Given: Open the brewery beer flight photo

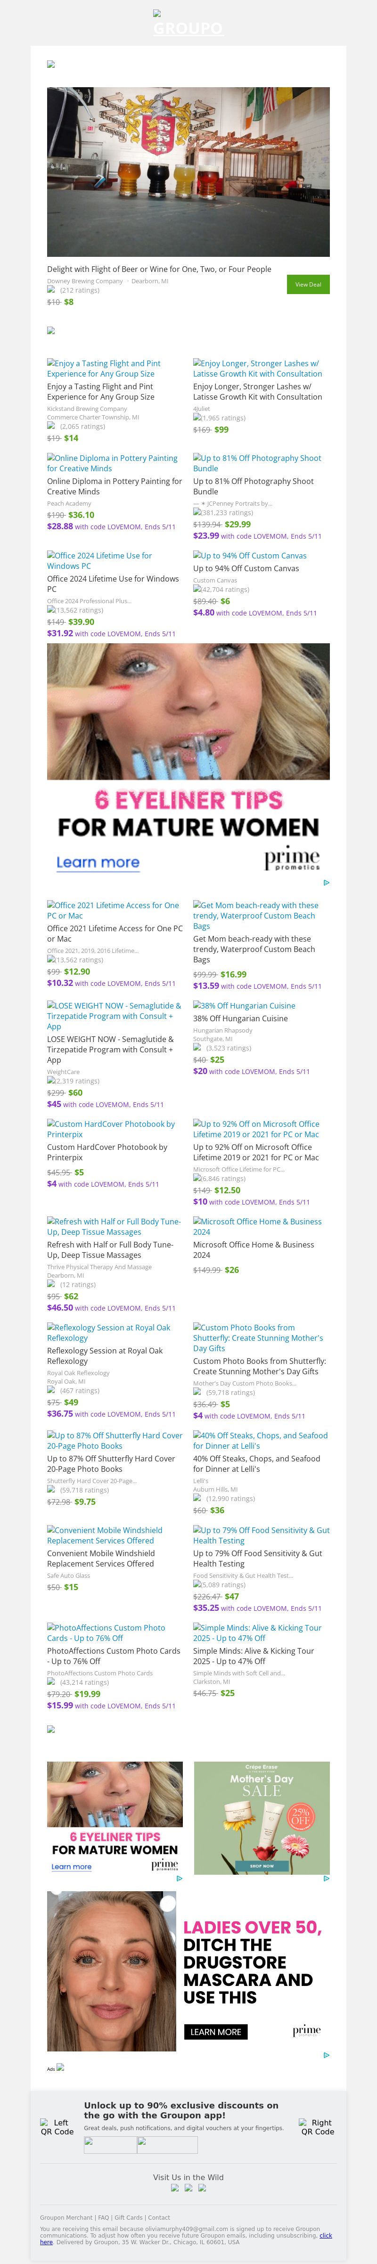Looking at the screenshot, I should (188, 172).
